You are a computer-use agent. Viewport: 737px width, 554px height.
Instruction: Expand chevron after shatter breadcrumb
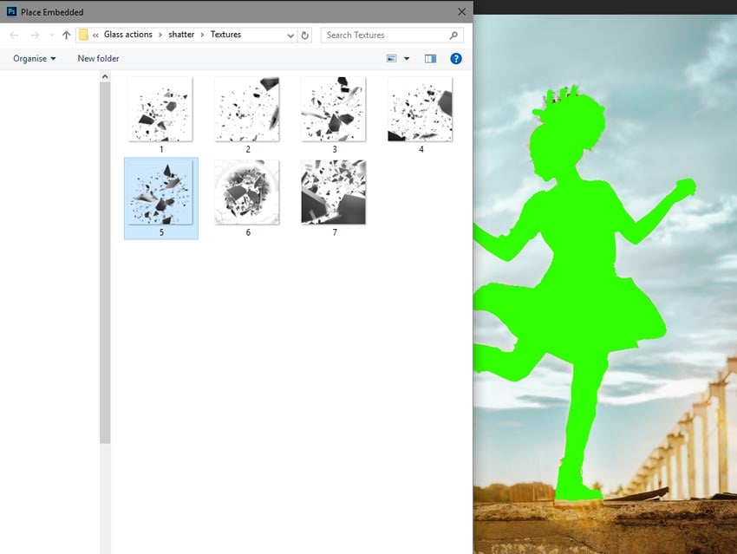tap(202, 35)
